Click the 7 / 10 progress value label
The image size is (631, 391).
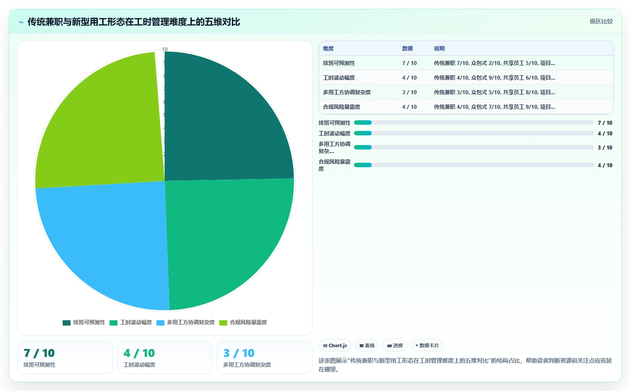point(605,123)
